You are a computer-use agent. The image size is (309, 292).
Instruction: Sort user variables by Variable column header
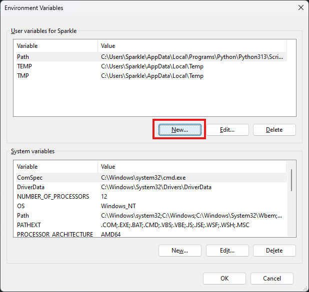pos(55,46)
